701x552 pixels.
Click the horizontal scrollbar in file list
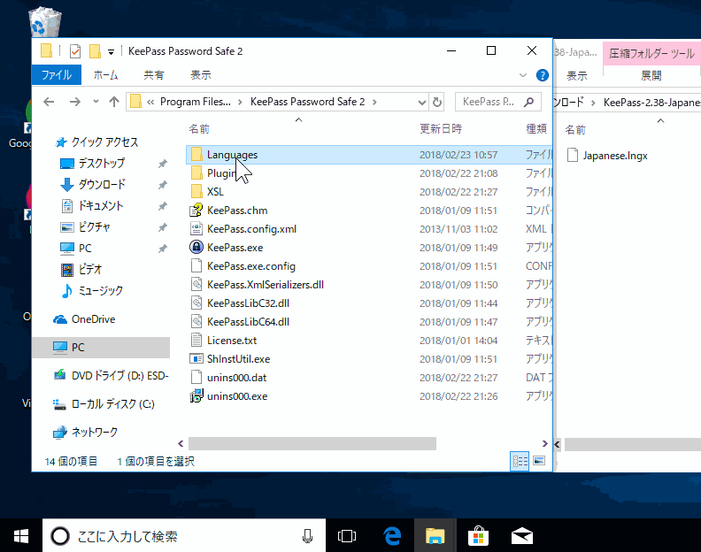pyautogui.click(x=312, y=443)
